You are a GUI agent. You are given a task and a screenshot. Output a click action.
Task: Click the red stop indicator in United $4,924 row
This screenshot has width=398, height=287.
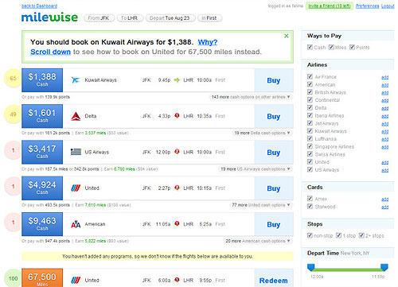point(177,188)
